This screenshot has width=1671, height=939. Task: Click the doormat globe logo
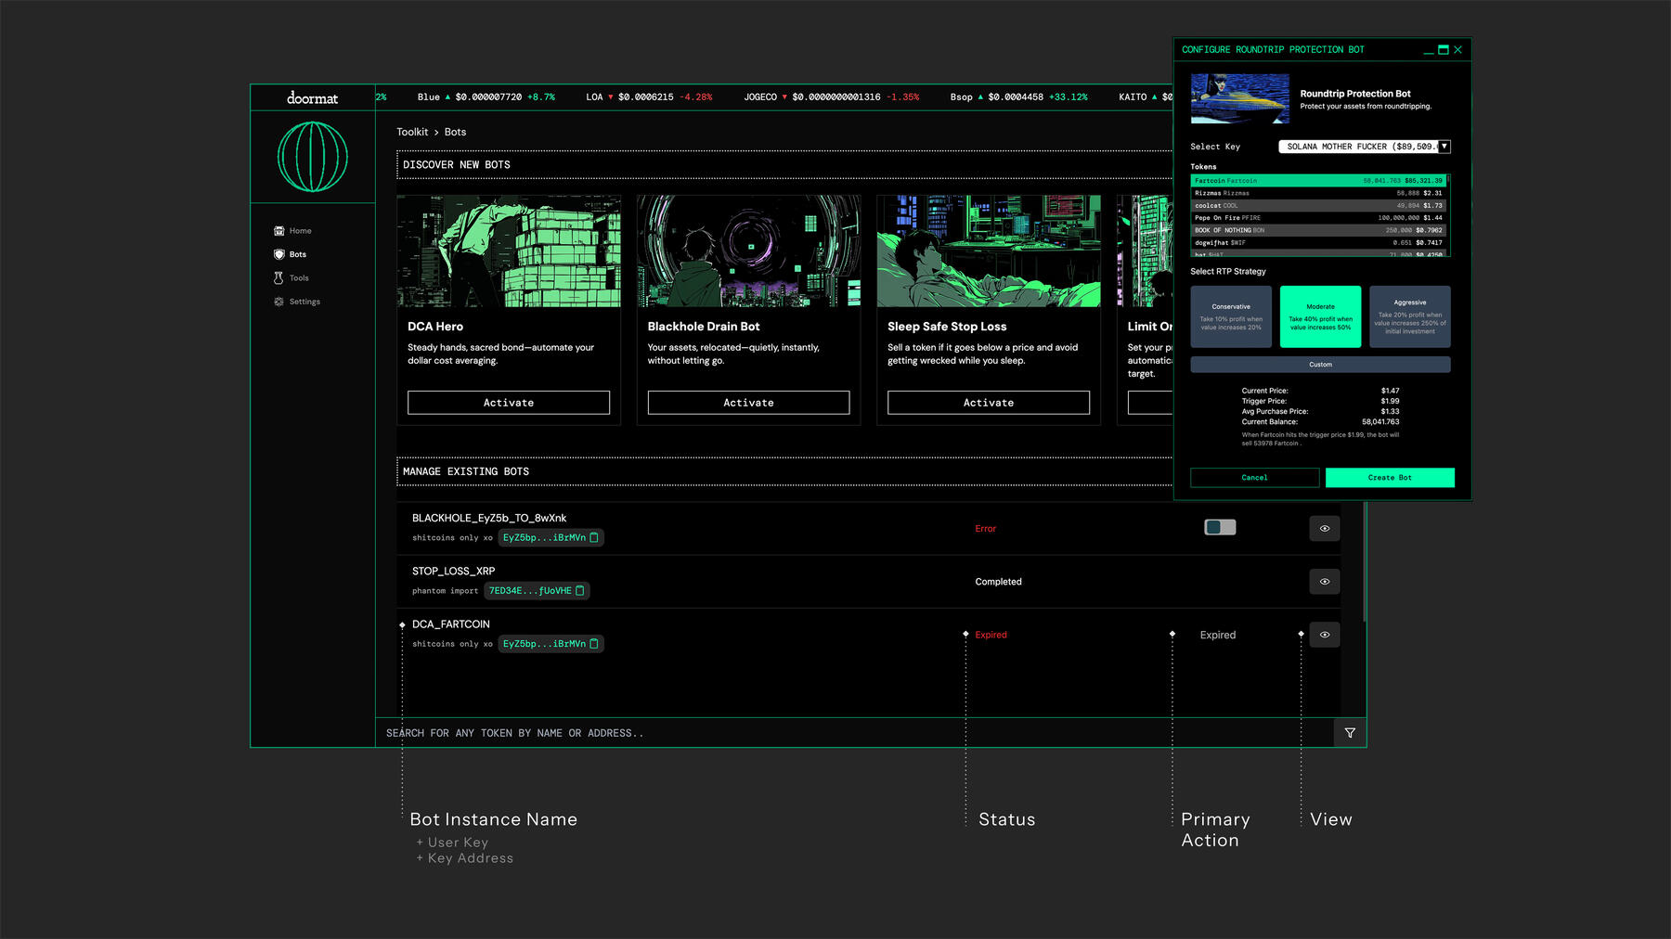(x=313, y=157)
